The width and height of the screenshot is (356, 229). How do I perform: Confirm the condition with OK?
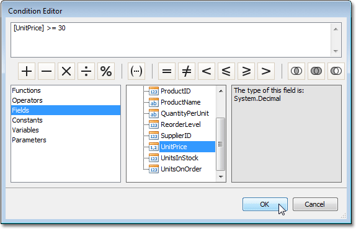coord(265,204)
